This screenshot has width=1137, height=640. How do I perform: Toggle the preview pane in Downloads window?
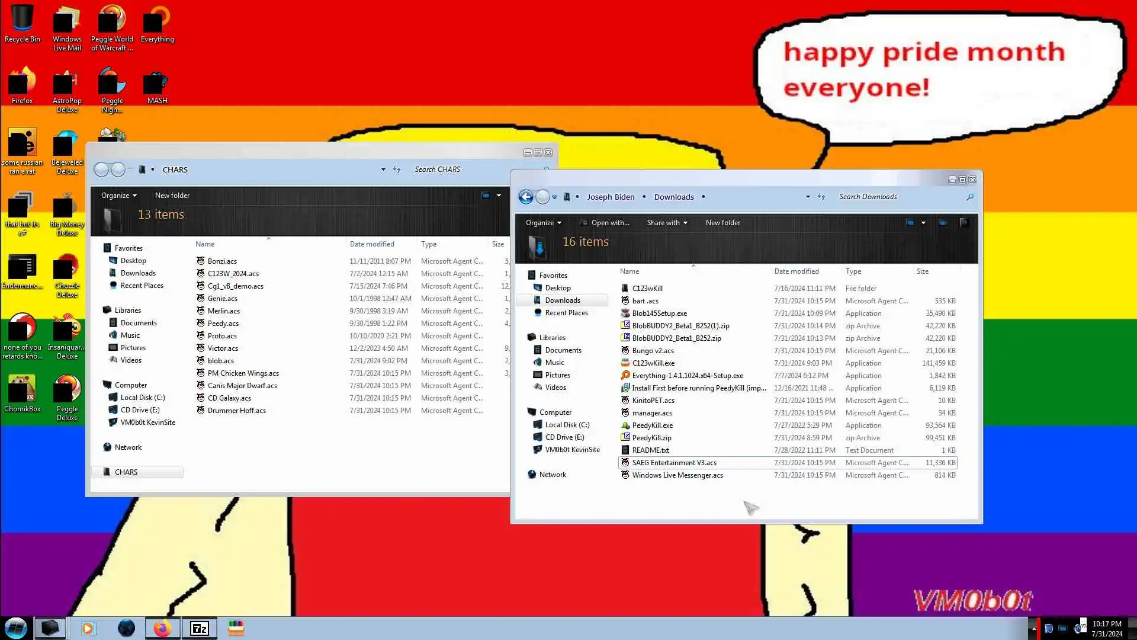click(943, 223)
